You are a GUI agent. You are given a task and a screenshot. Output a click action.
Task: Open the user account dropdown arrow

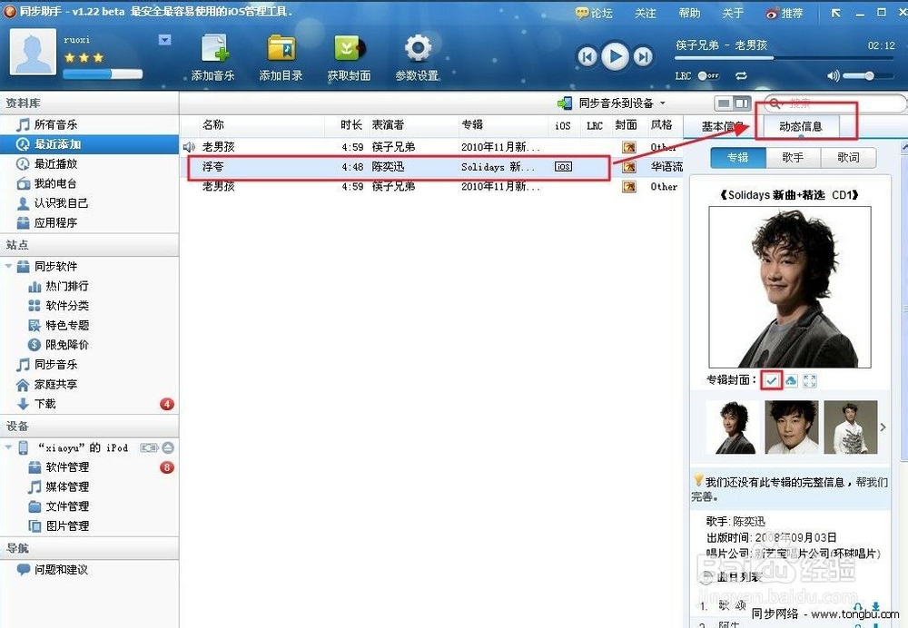pyautogui.click(x=165, y=39)
